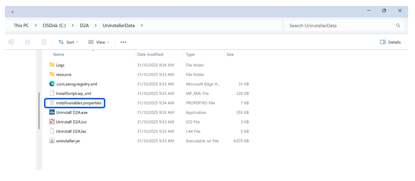Go to OSDisk (C:) breadcrumb
415x181 pixels.
[x=54, y=26]
